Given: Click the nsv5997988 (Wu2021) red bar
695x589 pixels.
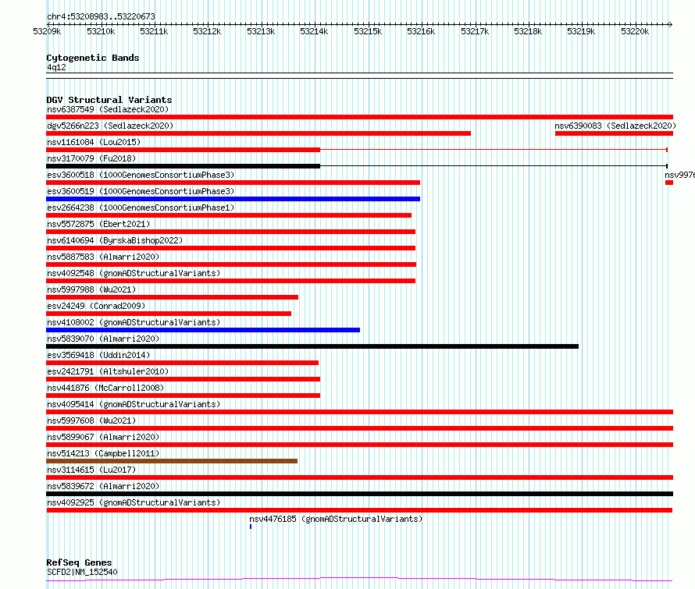Looking at the screenshot, I should [172, 297].
